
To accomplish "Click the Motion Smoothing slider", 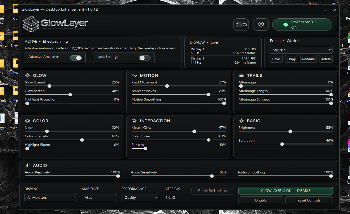I will point(179,103).
